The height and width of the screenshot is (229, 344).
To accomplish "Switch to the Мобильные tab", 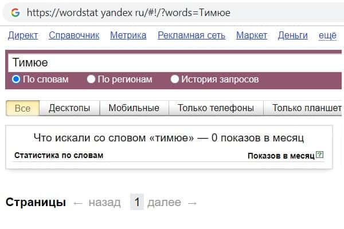I will [134, 108].
